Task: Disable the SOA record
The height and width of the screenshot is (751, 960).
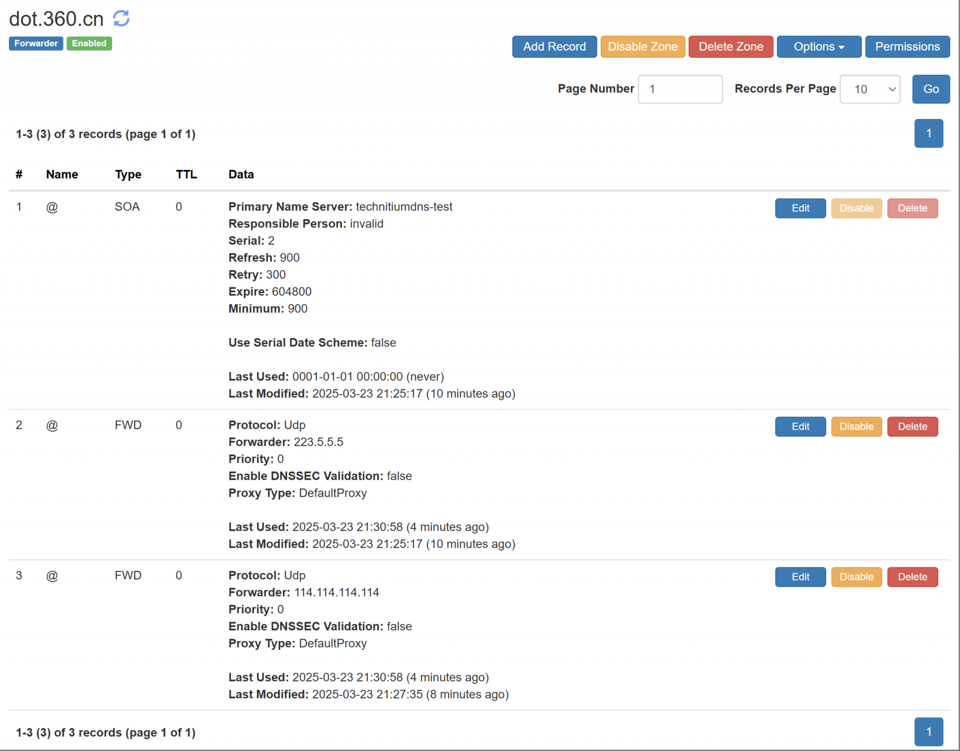Action: click(856, 208)
